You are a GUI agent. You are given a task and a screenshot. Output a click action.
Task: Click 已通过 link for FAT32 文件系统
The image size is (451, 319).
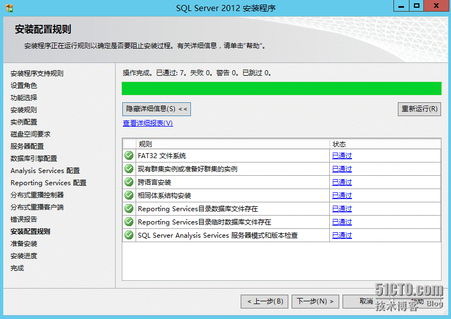(x=342, y=156)
